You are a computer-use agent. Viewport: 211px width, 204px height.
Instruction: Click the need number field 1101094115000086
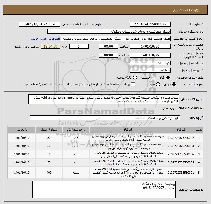click(150, 24)
